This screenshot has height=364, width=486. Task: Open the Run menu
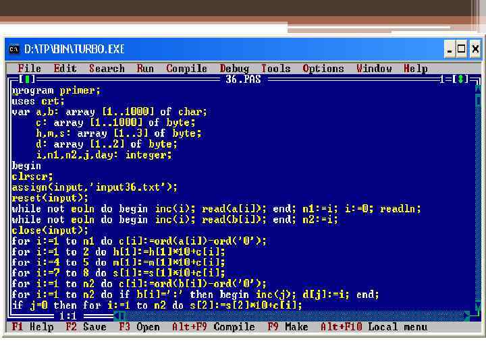click(145, 68)
